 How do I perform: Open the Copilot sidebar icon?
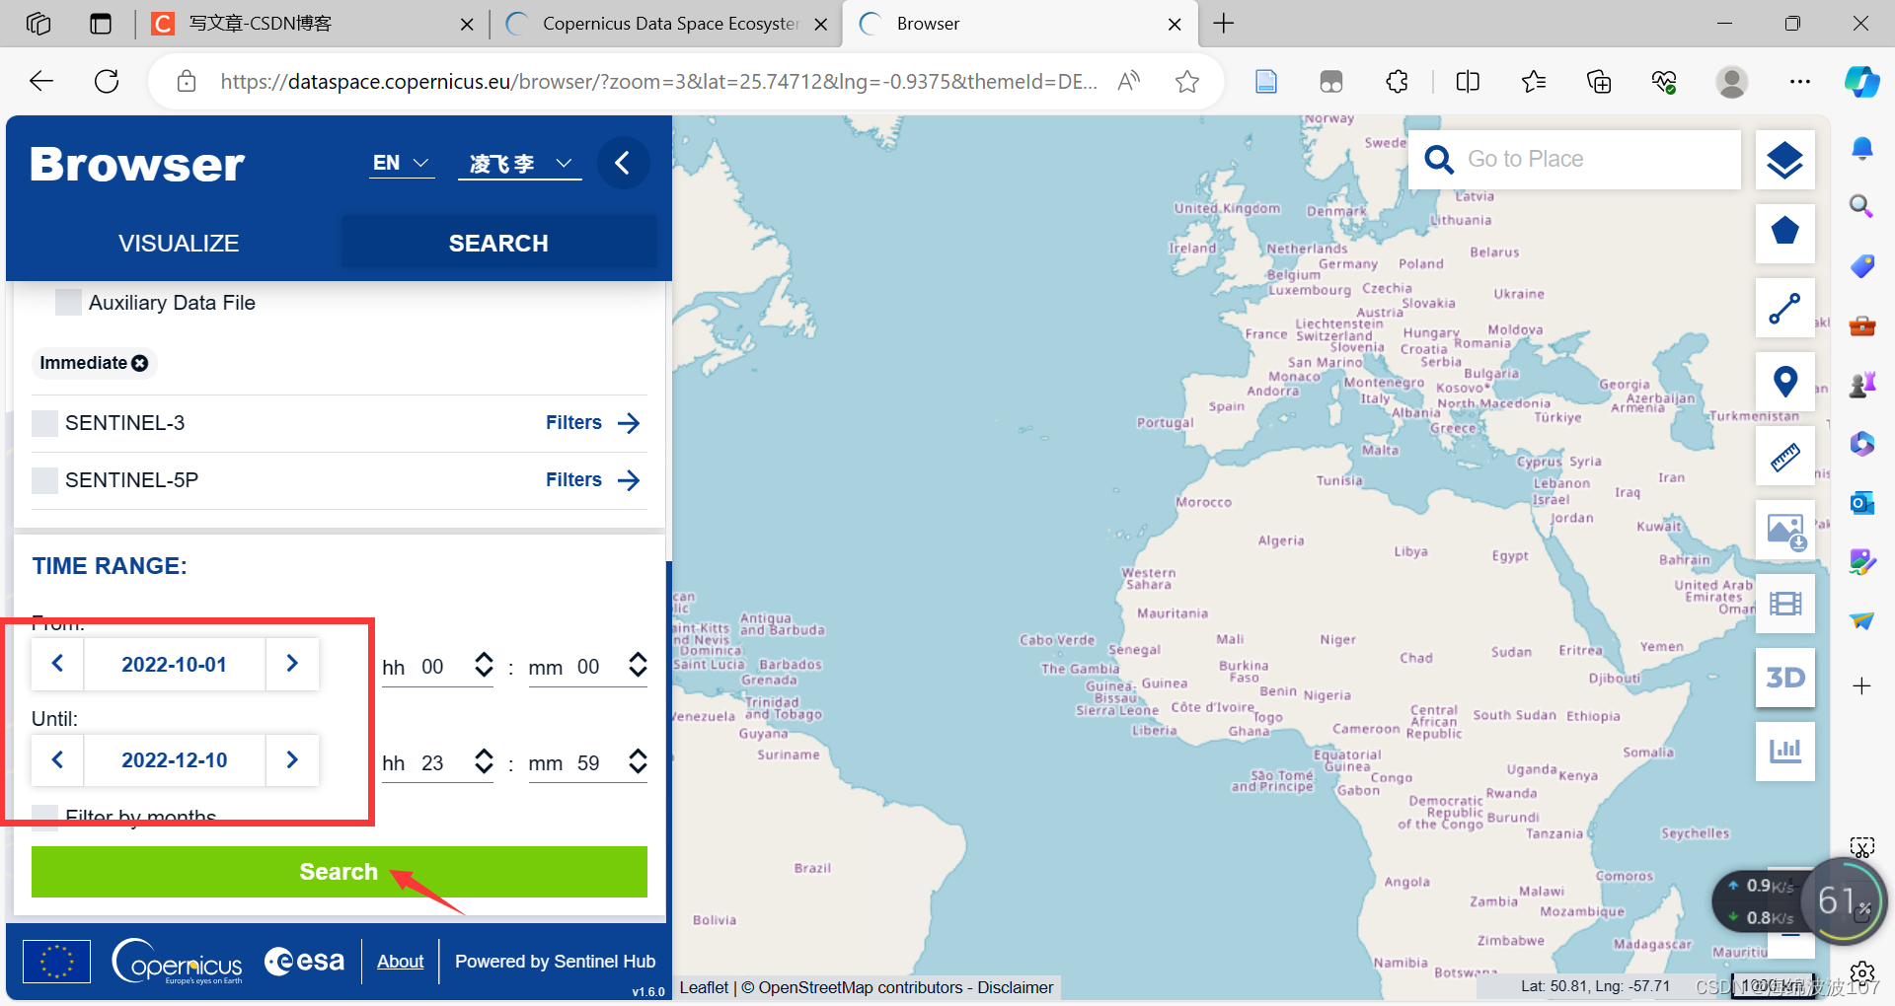[1861, 82]
